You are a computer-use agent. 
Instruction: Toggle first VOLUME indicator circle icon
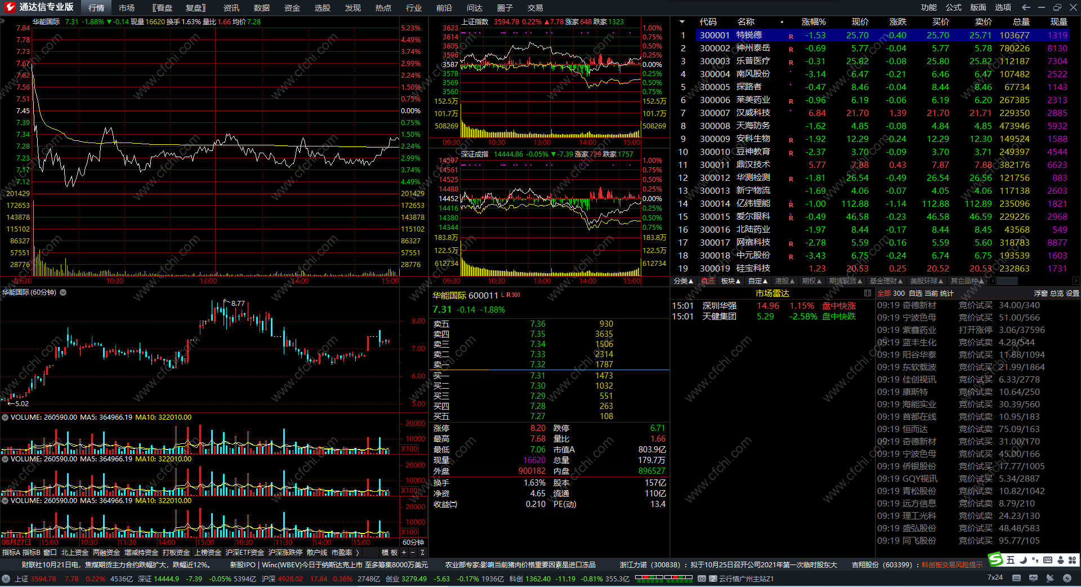(5, 417)
